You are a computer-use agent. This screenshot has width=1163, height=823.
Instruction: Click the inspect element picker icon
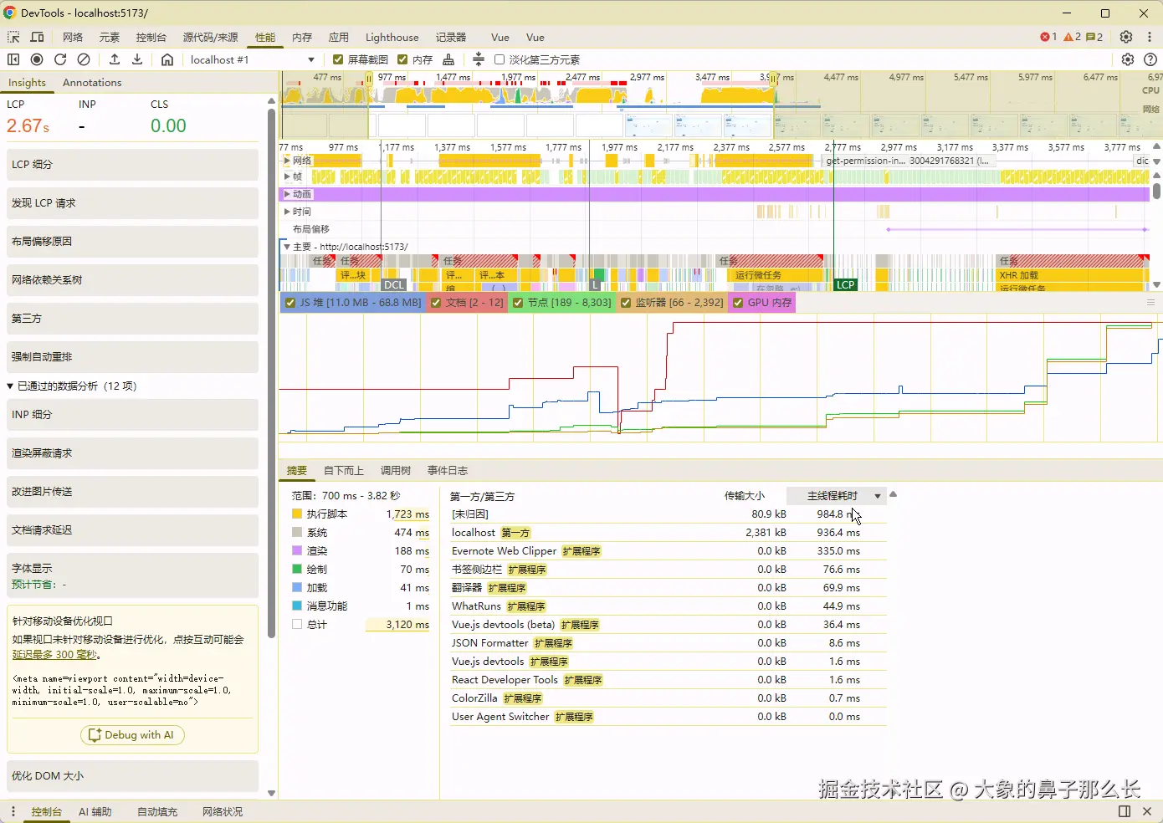pyautogui.click(x=13, y=37)
